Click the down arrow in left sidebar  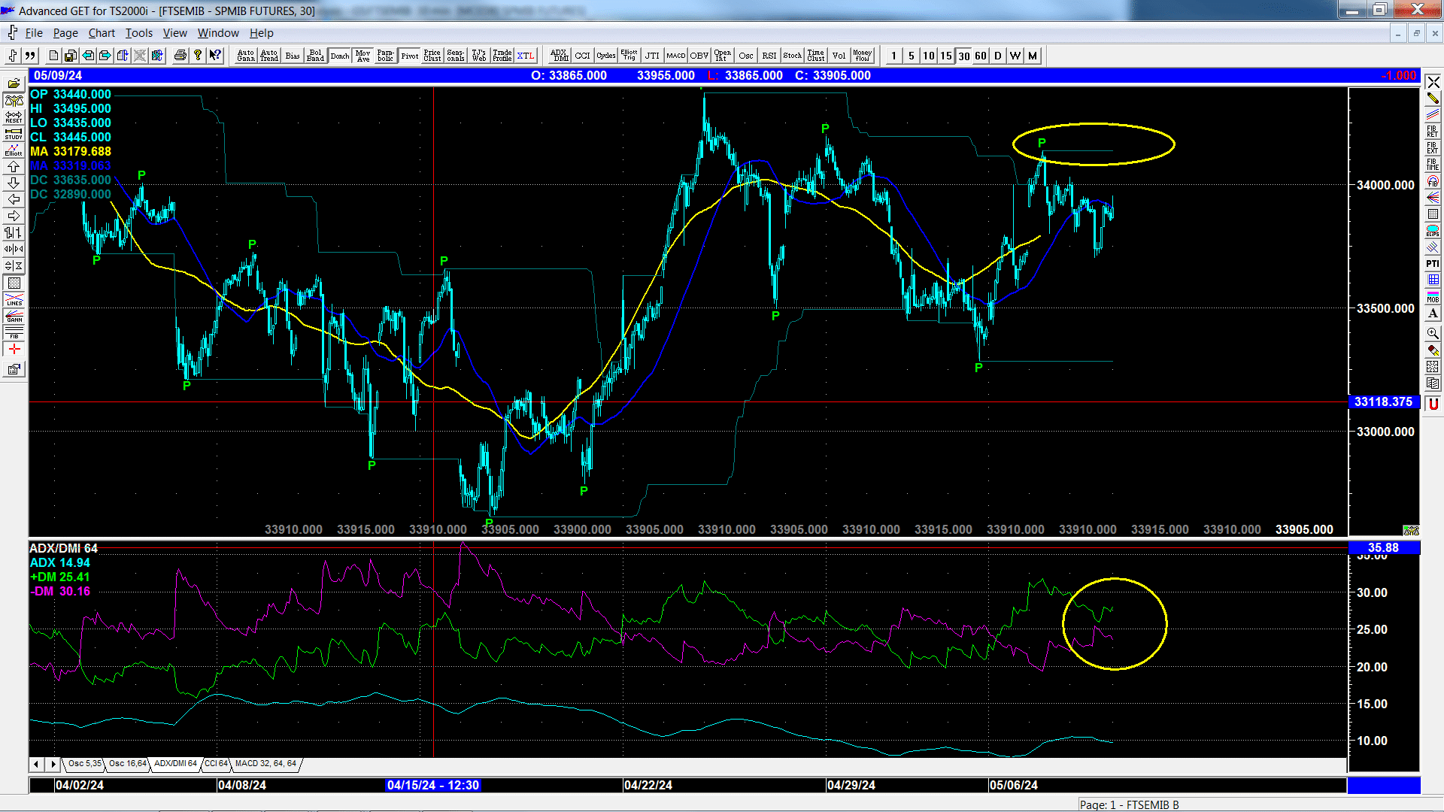pos(14,183)
